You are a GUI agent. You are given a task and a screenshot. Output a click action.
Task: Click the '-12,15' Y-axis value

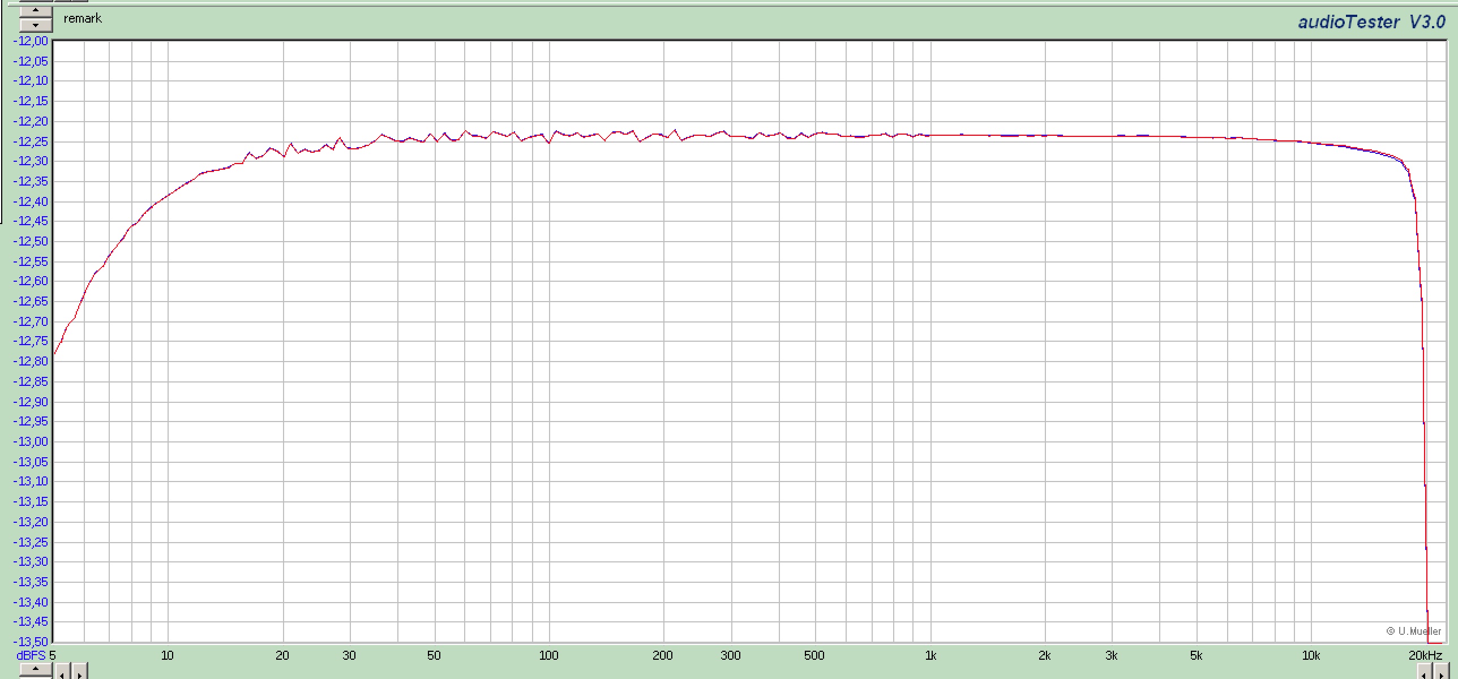click(31, 101)
